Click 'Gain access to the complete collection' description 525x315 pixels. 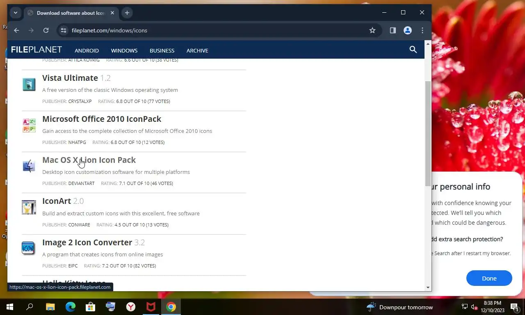click(127, 131)
